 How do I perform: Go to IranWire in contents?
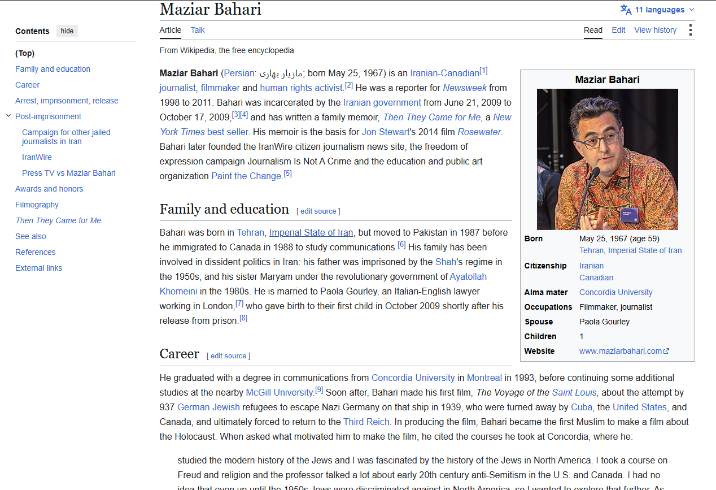37,157
